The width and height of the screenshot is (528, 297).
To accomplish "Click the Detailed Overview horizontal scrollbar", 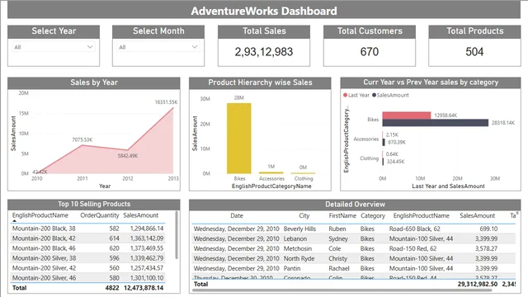I will coord(342,290).
